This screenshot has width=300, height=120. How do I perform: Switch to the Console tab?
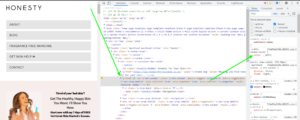click(134, 3)
